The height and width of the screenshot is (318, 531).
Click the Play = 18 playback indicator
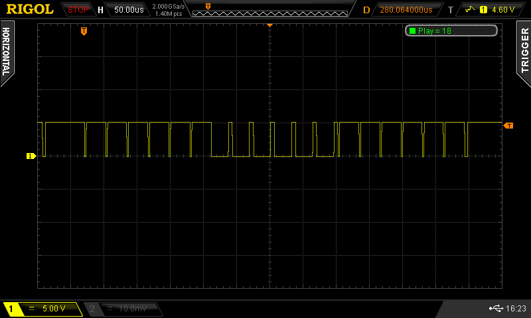click(x=451, y=30)
